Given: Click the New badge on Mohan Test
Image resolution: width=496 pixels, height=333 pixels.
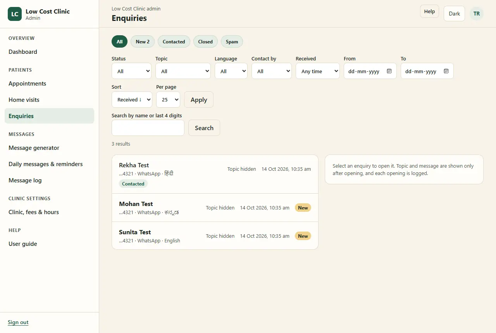Looking at the screenshot, I should click(303, 208).
